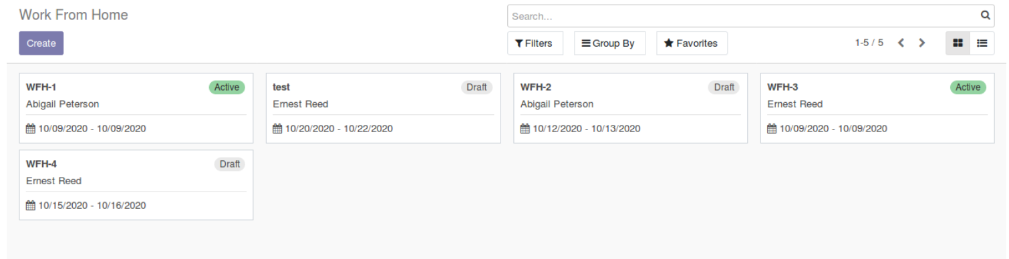Click the search magnifier icon
This screenshot has width=1009, height=259.
(985, 15)
